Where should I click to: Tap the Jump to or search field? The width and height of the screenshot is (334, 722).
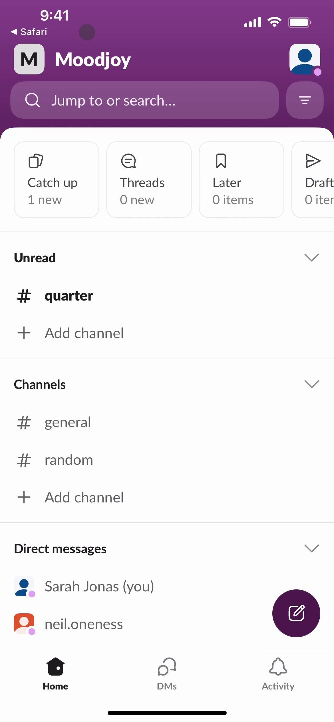click(144, 100)
